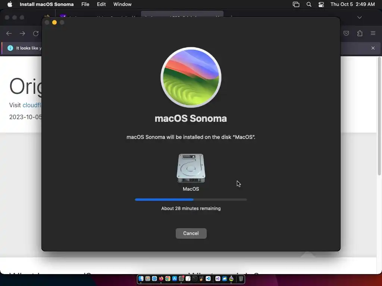Open Firefox from the Dock

161,279
